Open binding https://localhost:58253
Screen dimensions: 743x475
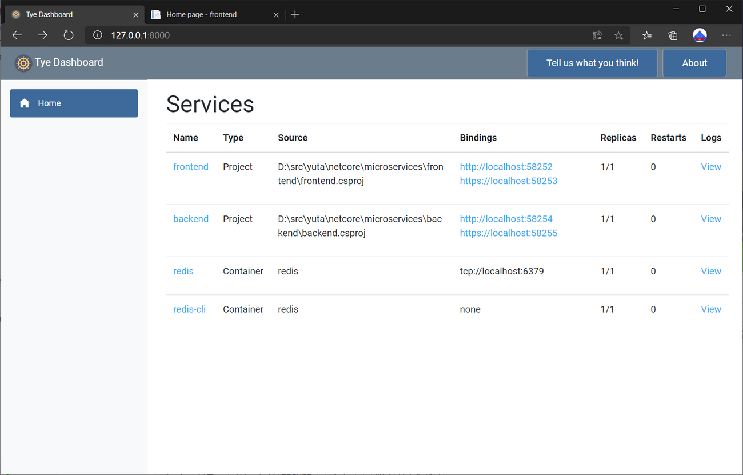[x=509, y=181]
